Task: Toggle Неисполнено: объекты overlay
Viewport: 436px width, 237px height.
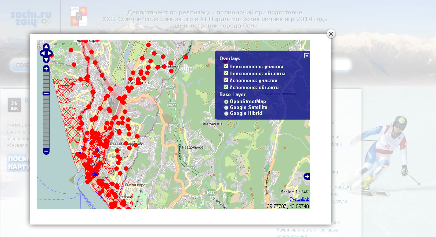Action: click(226, 73)
